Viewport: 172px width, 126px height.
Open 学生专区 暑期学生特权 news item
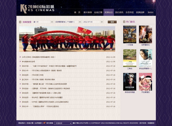(x=42, y=98)
